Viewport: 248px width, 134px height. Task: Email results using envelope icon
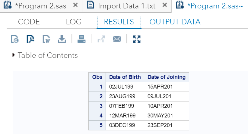tap(117, 39)
